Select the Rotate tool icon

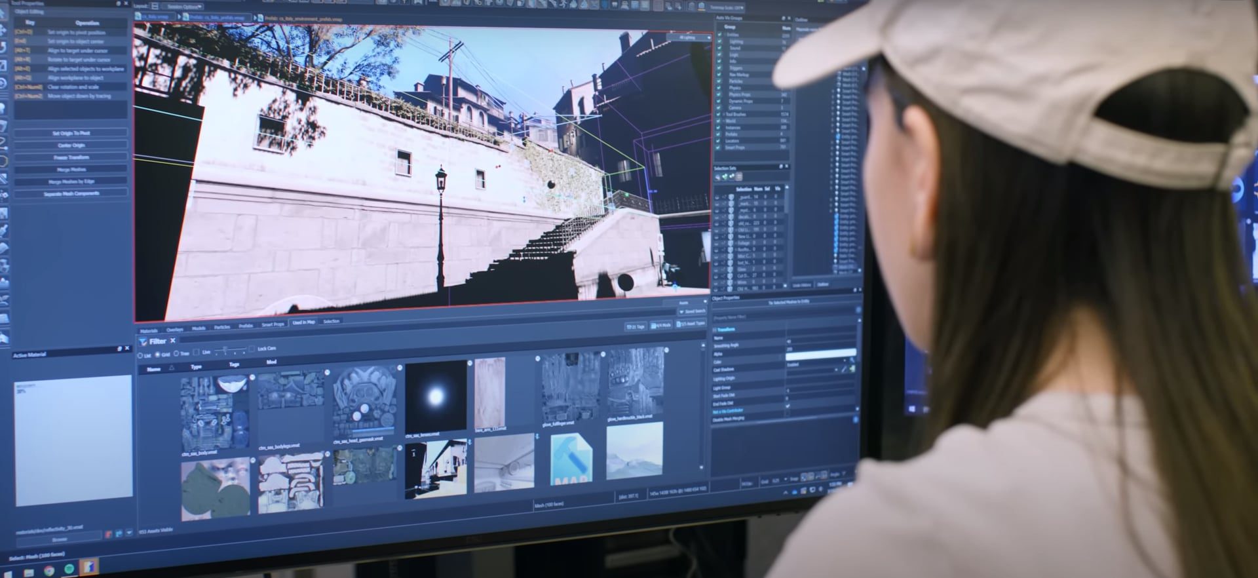(3, 47)
